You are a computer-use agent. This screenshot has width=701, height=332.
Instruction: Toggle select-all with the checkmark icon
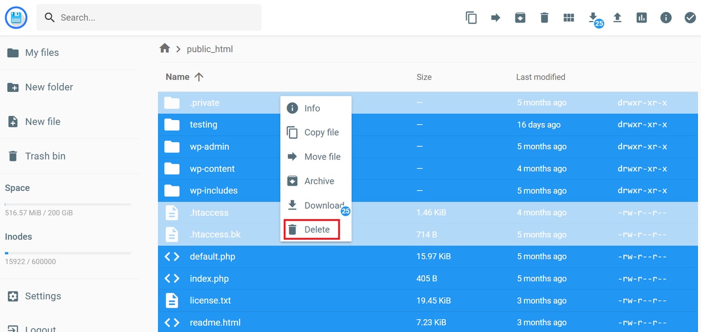[690, 17]
